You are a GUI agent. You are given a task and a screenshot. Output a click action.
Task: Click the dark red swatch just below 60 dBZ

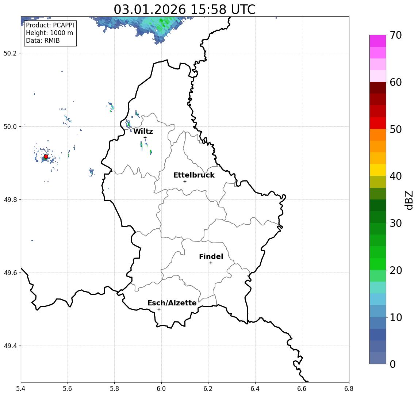coord(378,88)
